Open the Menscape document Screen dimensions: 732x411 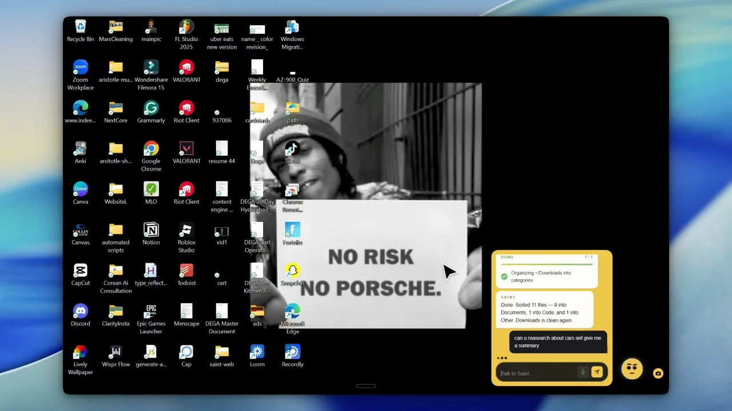coord(186,315)
